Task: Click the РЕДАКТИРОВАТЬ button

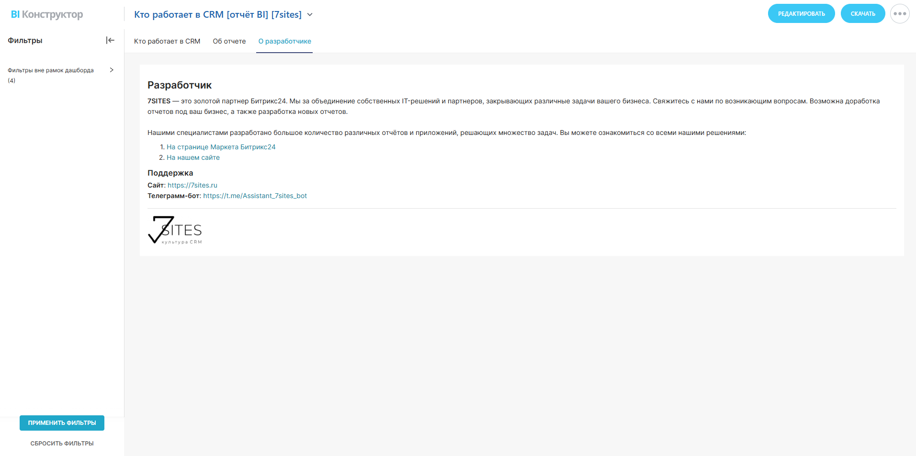Action: [802, 14]
